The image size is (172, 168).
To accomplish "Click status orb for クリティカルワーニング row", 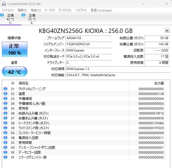I will (5, 89).
